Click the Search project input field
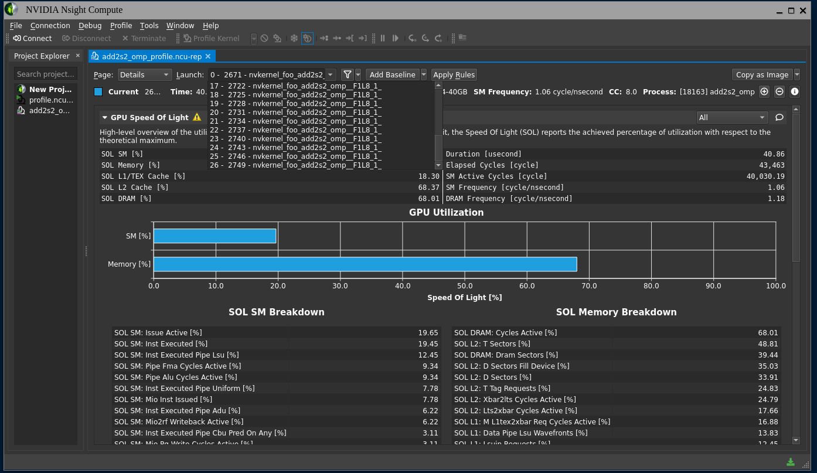This screenshot has height=473, width=817. (x=46, y=74)
